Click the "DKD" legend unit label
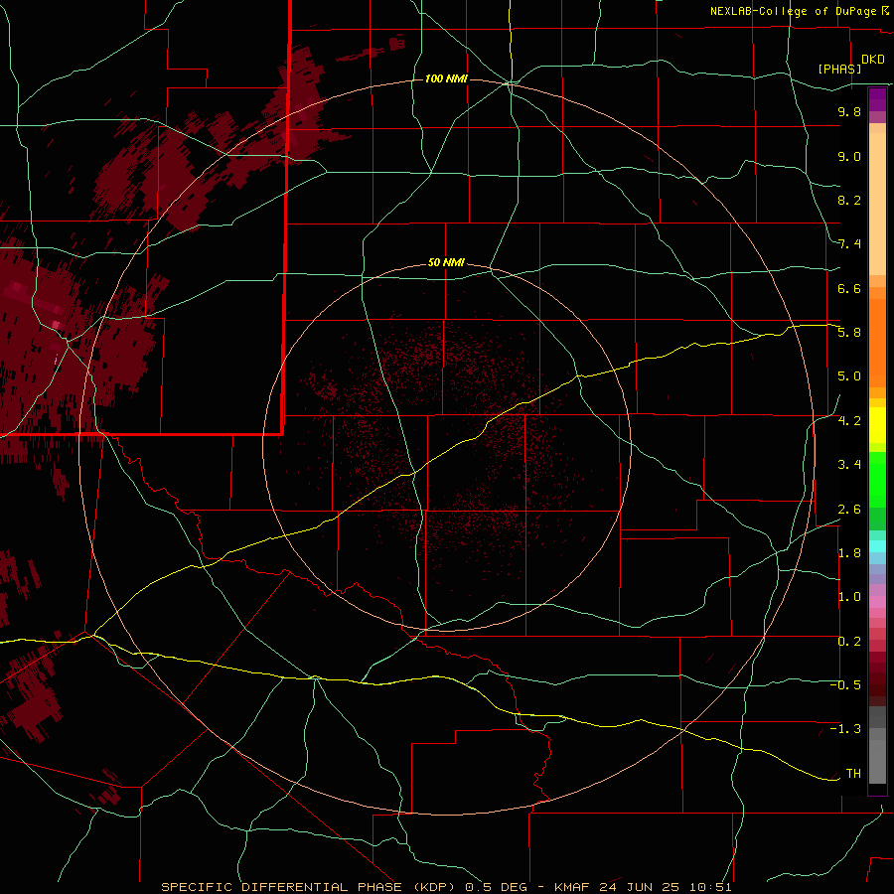Viewport: 894px width, 894px height. tap(873, 60)
